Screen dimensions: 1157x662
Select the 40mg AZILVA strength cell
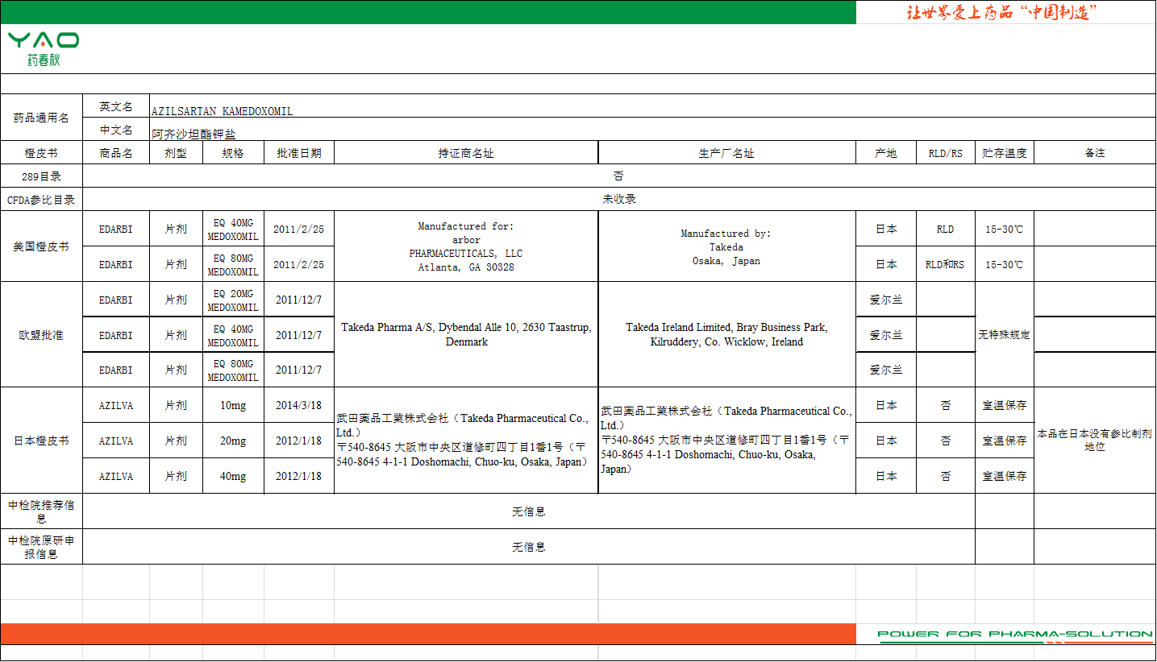coord(233,476)
